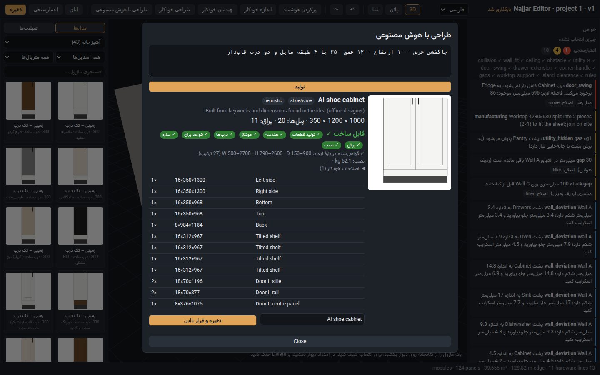Click the filler fix link on Wall C gap issue

(537, 193)
